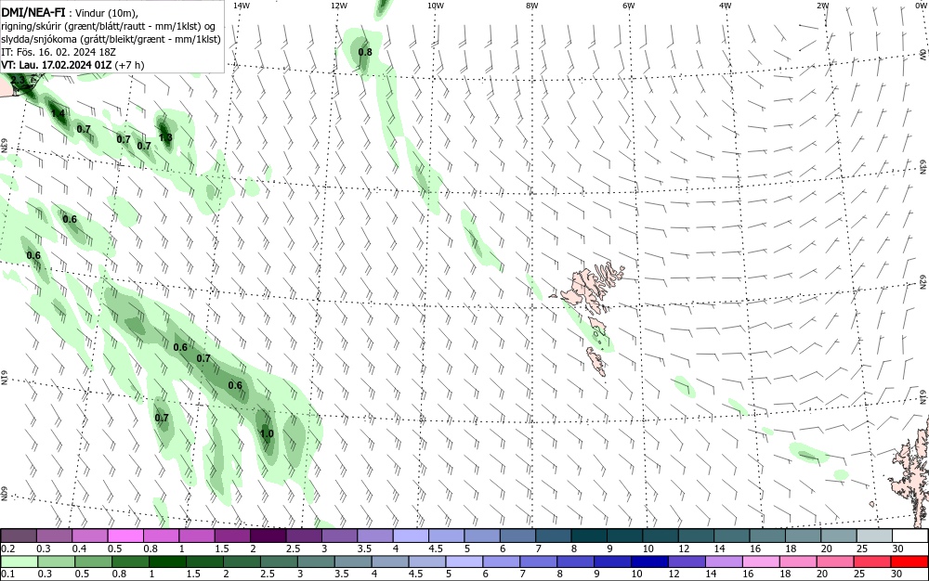
Task: Click the 8W longitude label
Action: pos(532,6)
